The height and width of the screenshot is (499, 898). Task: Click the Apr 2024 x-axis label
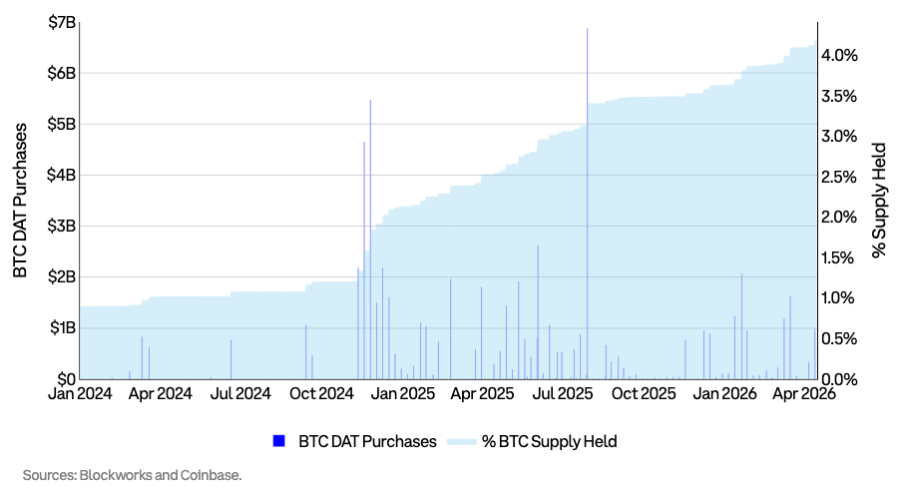point(161,394)
